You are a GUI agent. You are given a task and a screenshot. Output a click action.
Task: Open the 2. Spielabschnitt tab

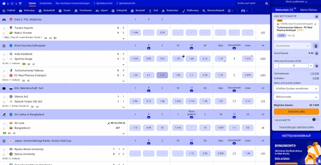tap(126, 3)
